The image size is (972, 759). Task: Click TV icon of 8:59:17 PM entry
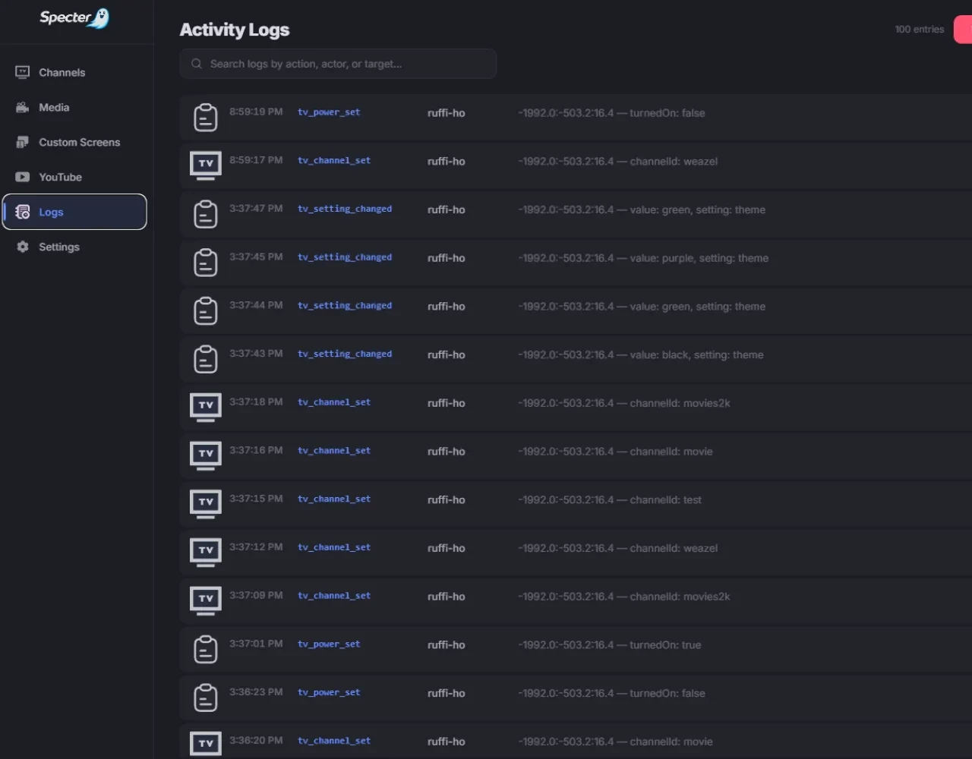206,165
